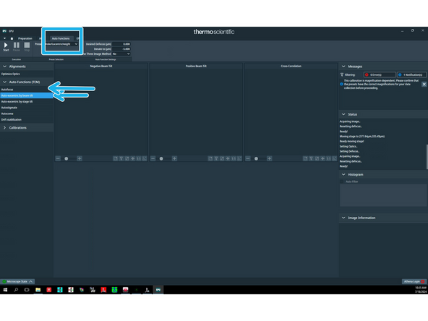Collapse the Status panel
The width and height of the screenshot is (428, 321).
[x=343, y=114]
